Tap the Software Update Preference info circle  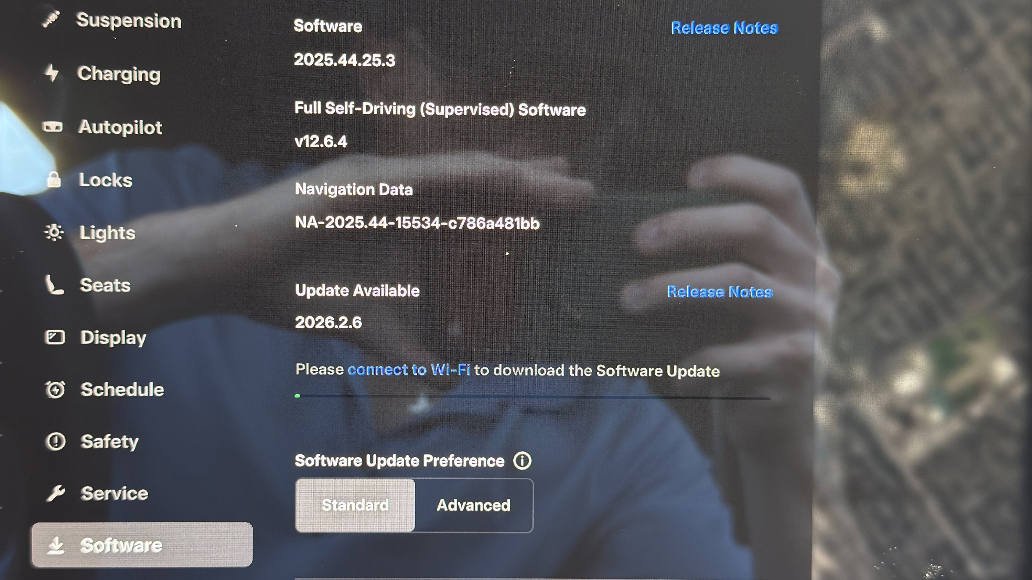pos(523,460)
